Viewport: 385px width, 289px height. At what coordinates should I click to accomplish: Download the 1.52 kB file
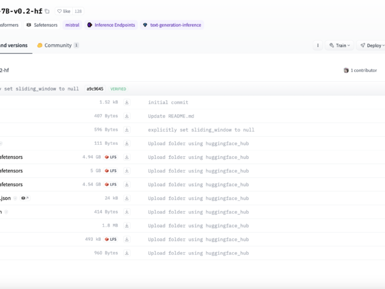pos(127,102)
